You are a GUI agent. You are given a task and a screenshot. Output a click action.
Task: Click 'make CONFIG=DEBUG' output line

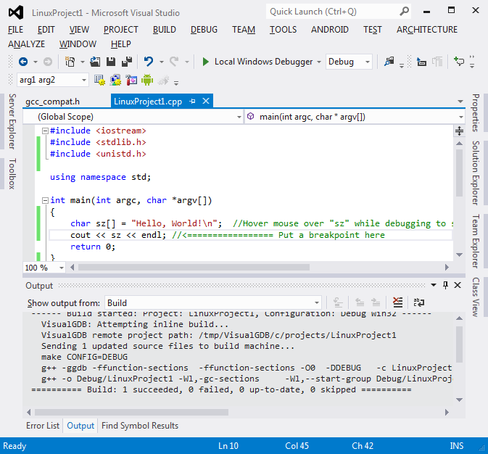(84, 357)
